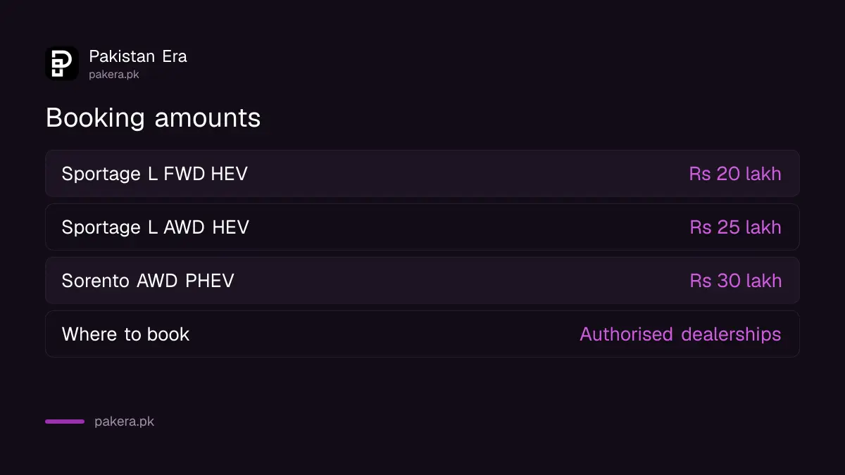Click the Pakistan Era logo icon
Screen dimensions: 845x475
coord(62,63)
